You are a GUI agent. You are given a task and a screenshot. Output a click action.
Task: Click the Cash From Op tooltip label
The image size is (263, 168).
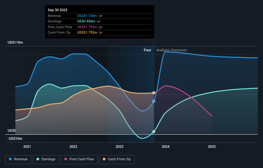coord(59,33)
